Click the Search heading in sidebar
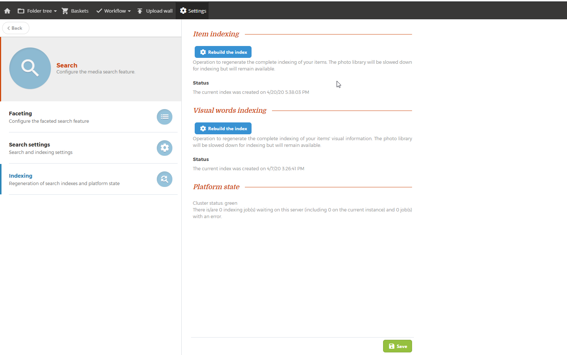The height and width of the screenshot is (355, 567). click(67, 65)
